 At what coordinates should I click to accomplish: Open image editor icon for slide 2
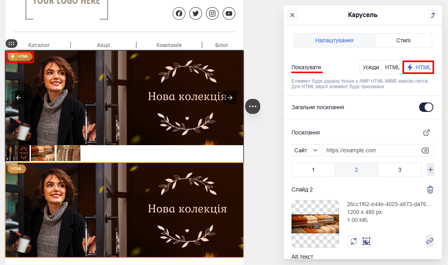coord(366,241)
